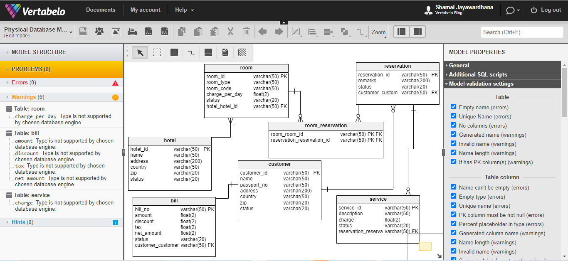Expand the General properties section
568x261 pixels.
pyautogui.click(x=503, y=65)
